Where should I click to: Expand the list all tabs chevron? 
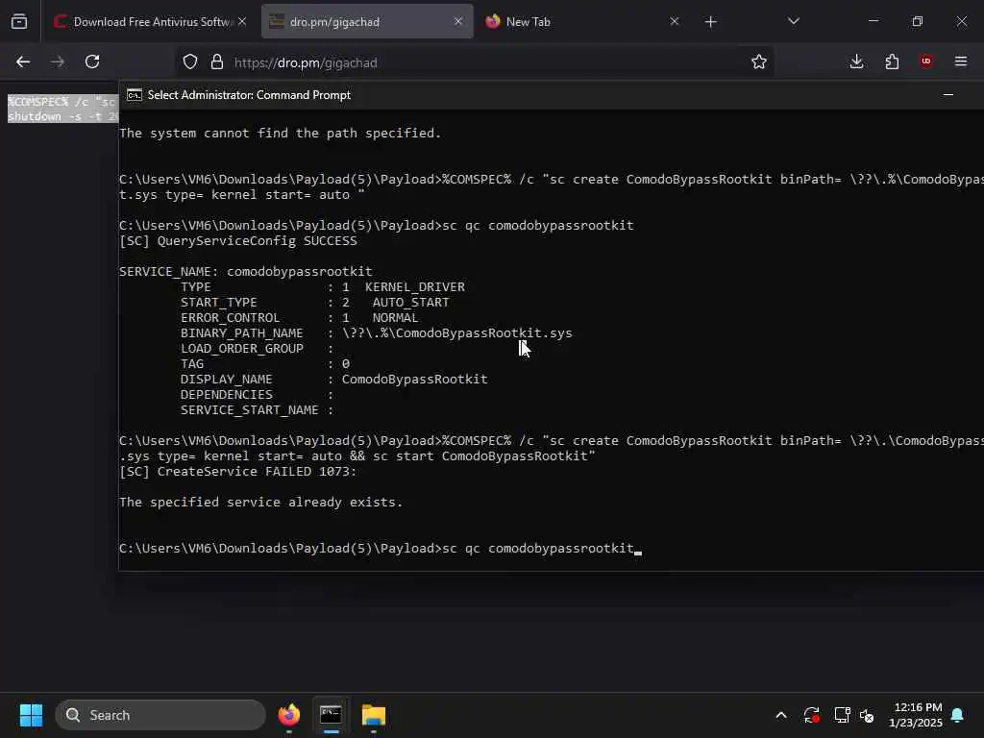point(793,22)
